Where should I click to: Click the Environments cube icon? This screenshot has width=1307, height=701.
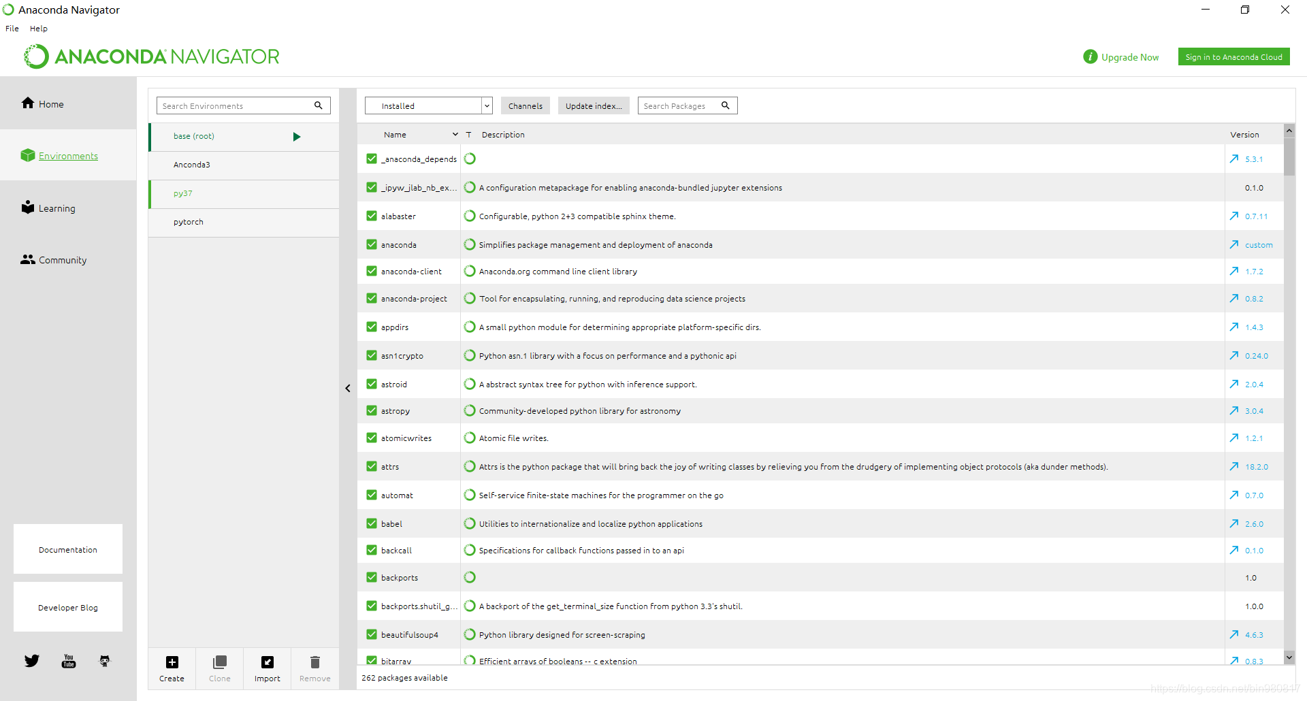(x=28, y=155)
